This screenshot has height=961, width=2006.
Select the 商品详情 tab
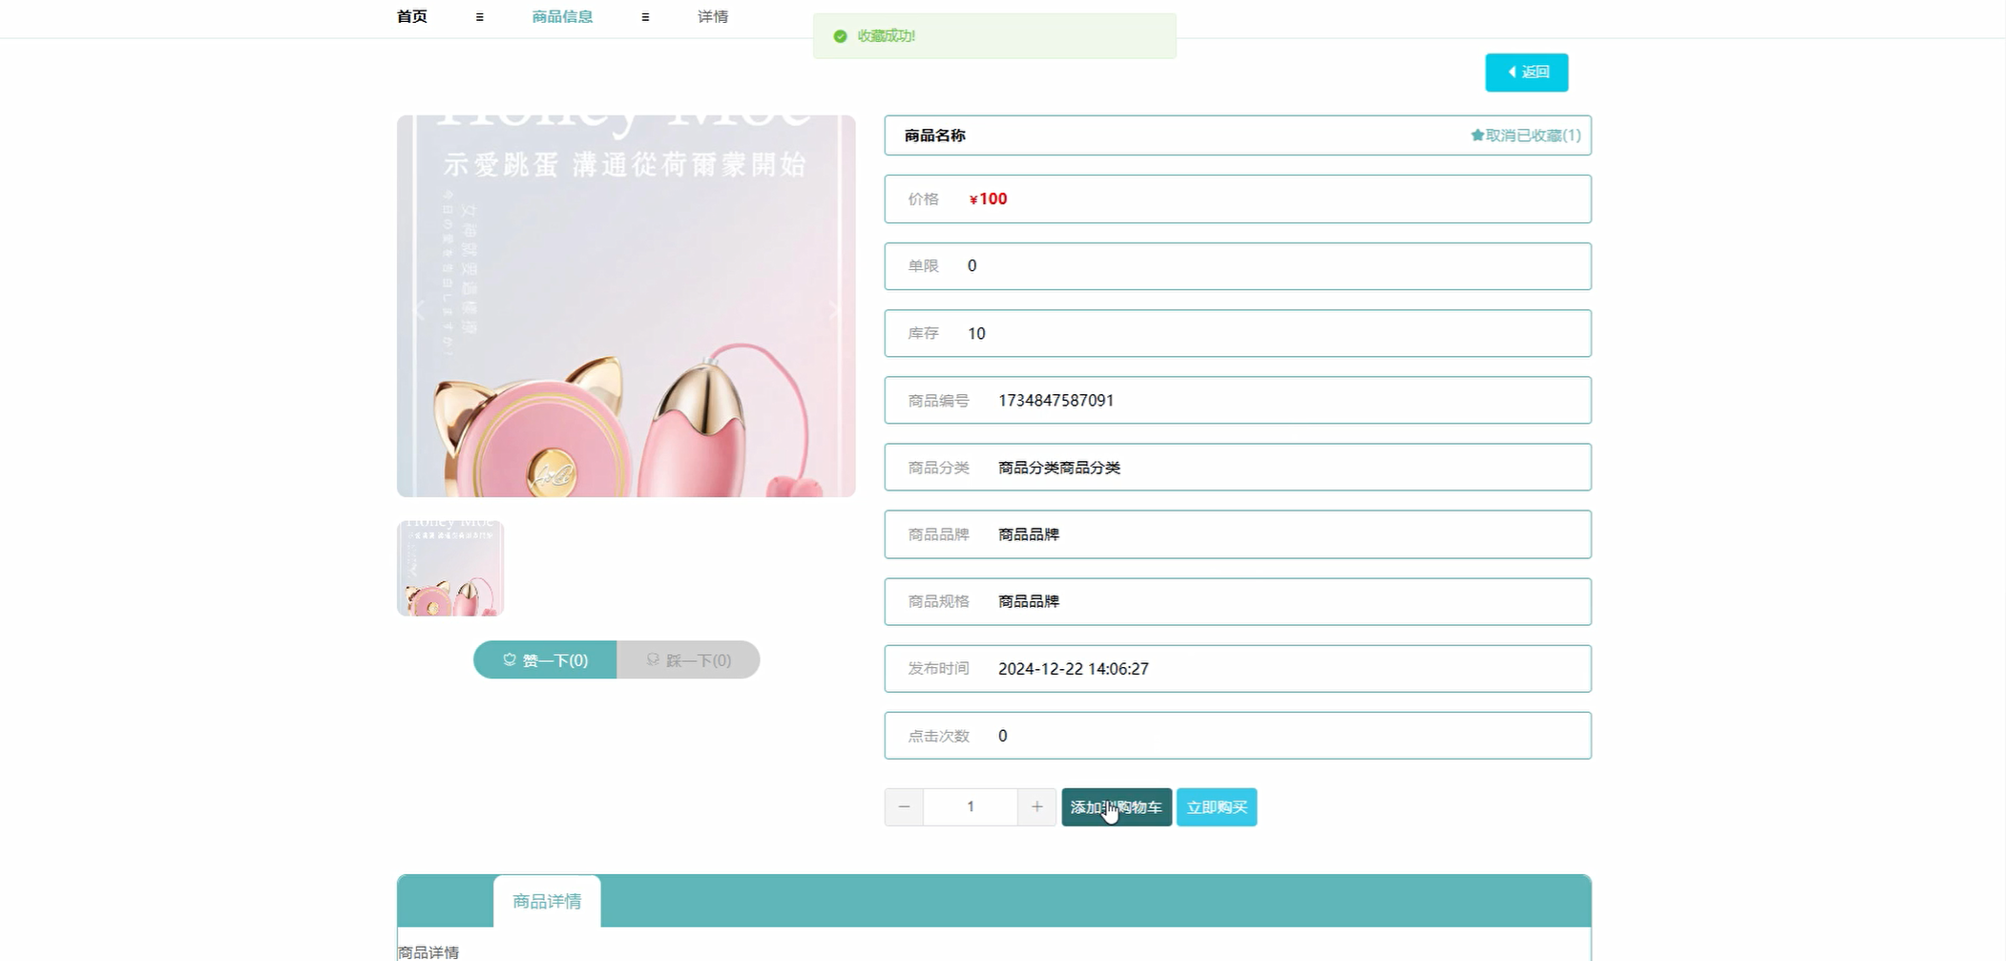(546, 900)
